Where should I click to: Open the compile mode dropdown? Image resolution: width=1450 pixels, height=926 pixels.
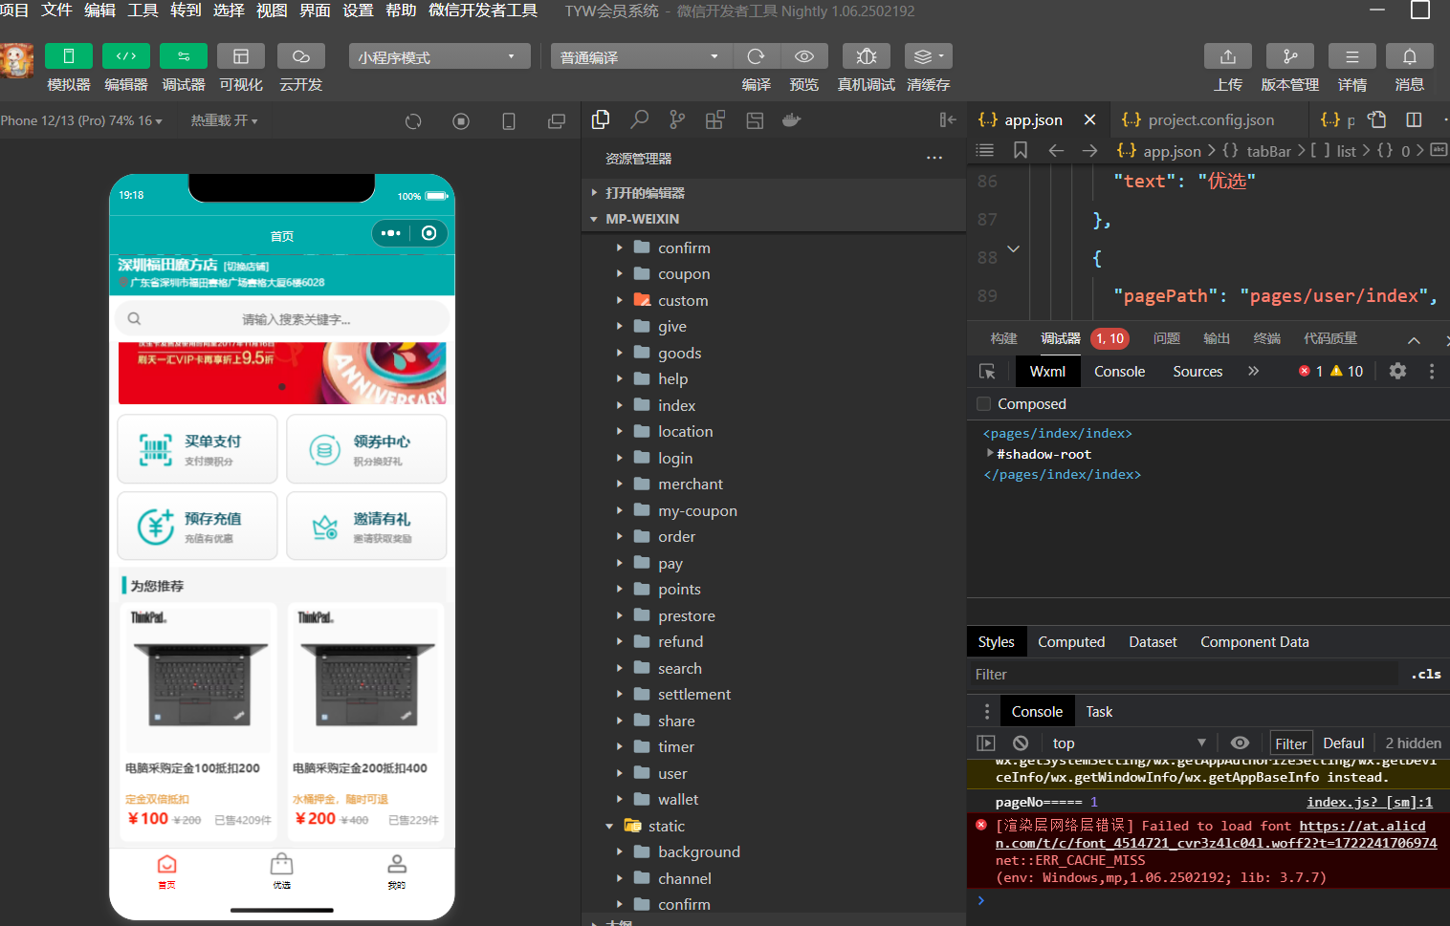[641, 56]
